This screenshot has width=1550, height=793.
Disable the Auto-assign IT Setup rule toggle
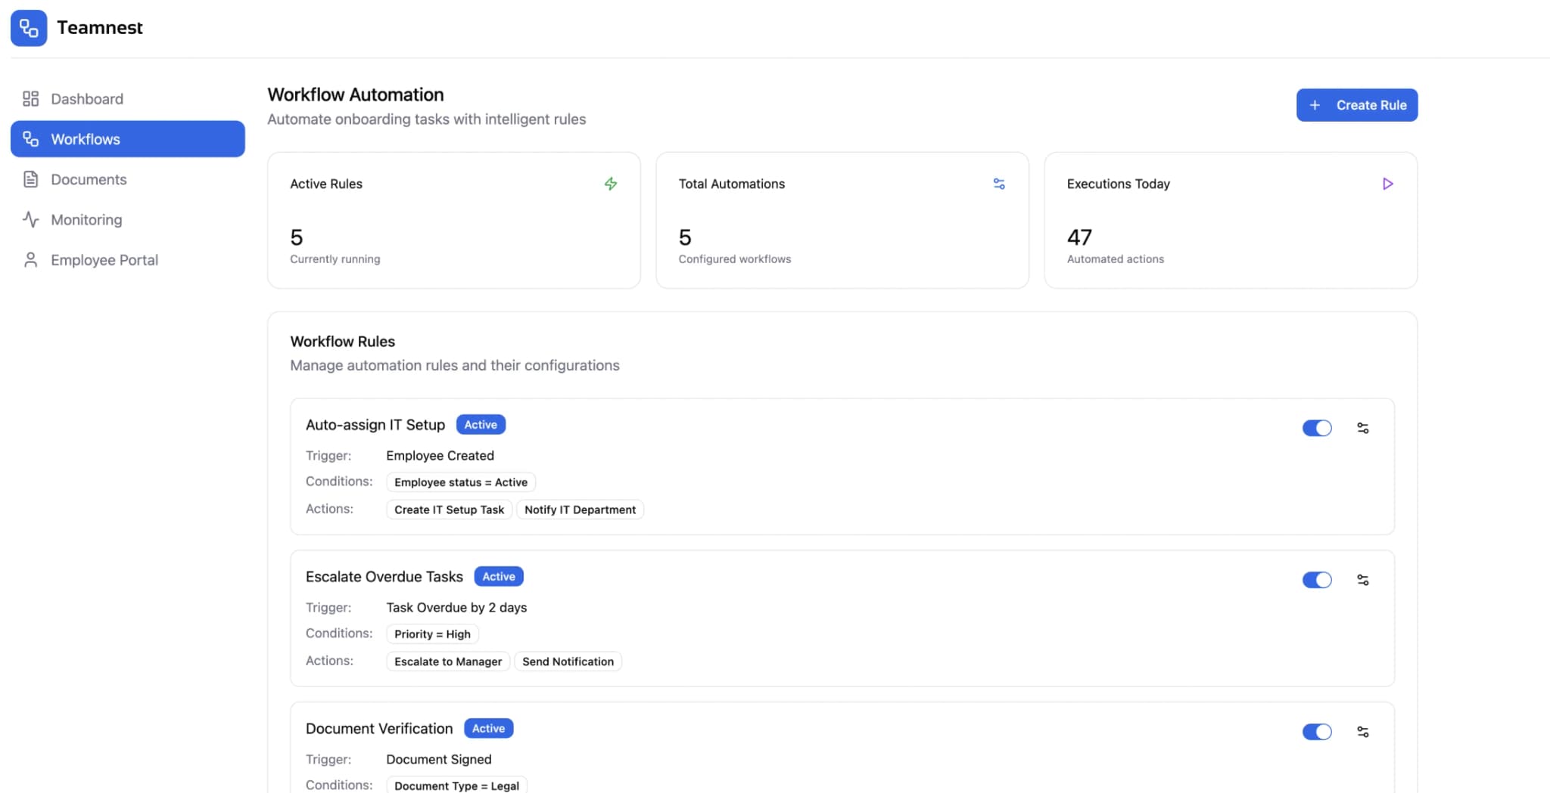pyautogui.click(x=1317, y=428)
